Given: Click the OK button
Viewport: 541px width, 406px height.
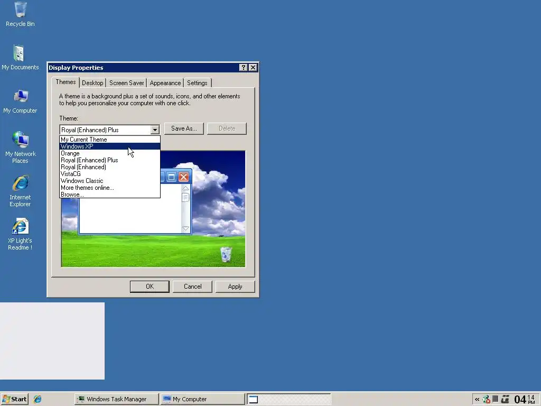Looking at the screenshot, I should 150,287.
